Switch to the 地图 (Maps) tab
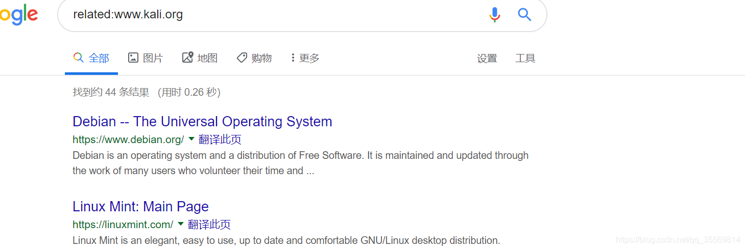 pos(200,58)
